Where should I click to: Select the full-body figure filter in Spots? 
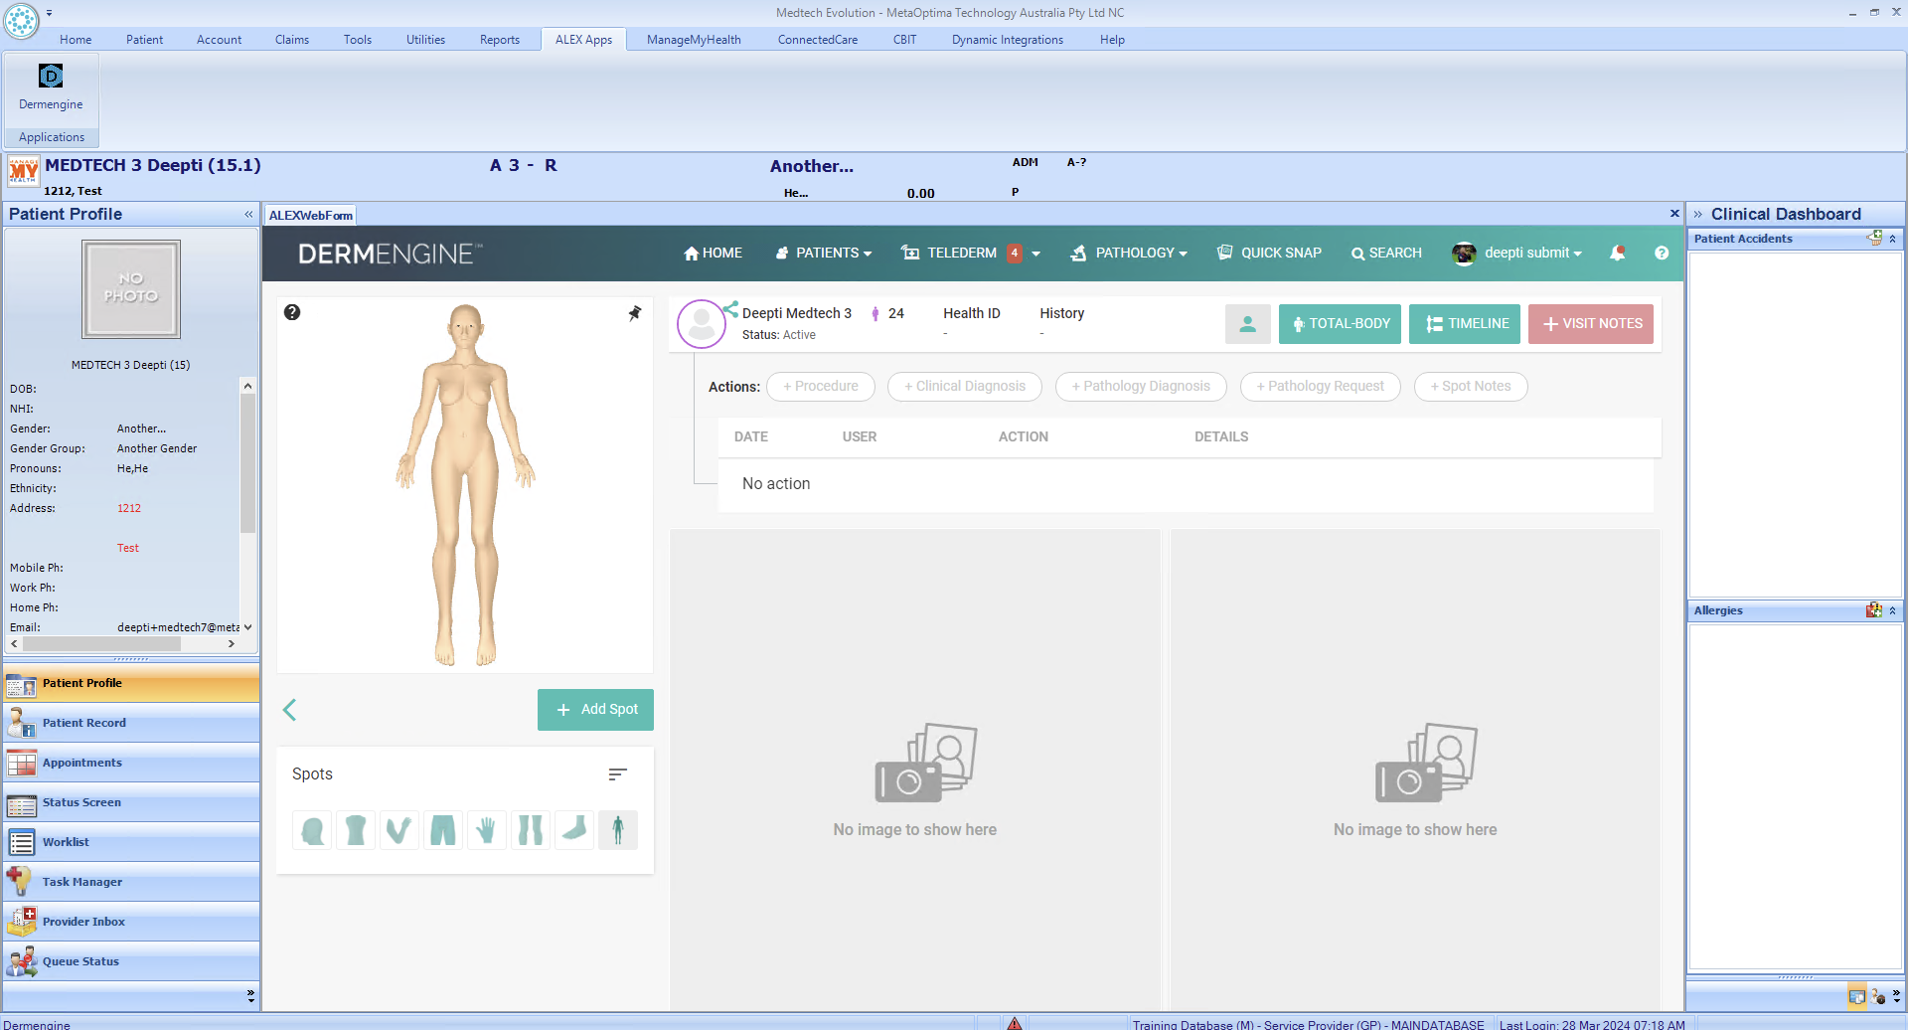(x=617, y=830)
